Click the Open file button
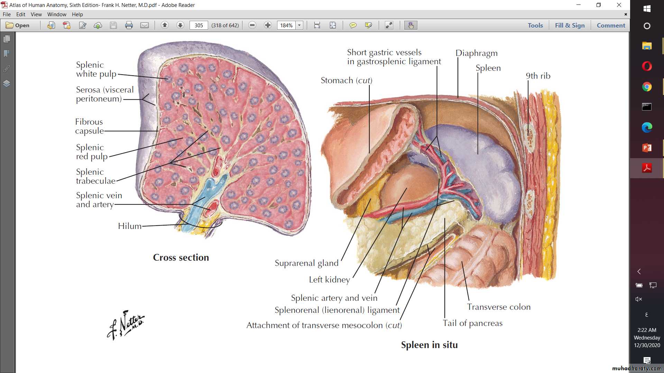 [x=18, y=25]
